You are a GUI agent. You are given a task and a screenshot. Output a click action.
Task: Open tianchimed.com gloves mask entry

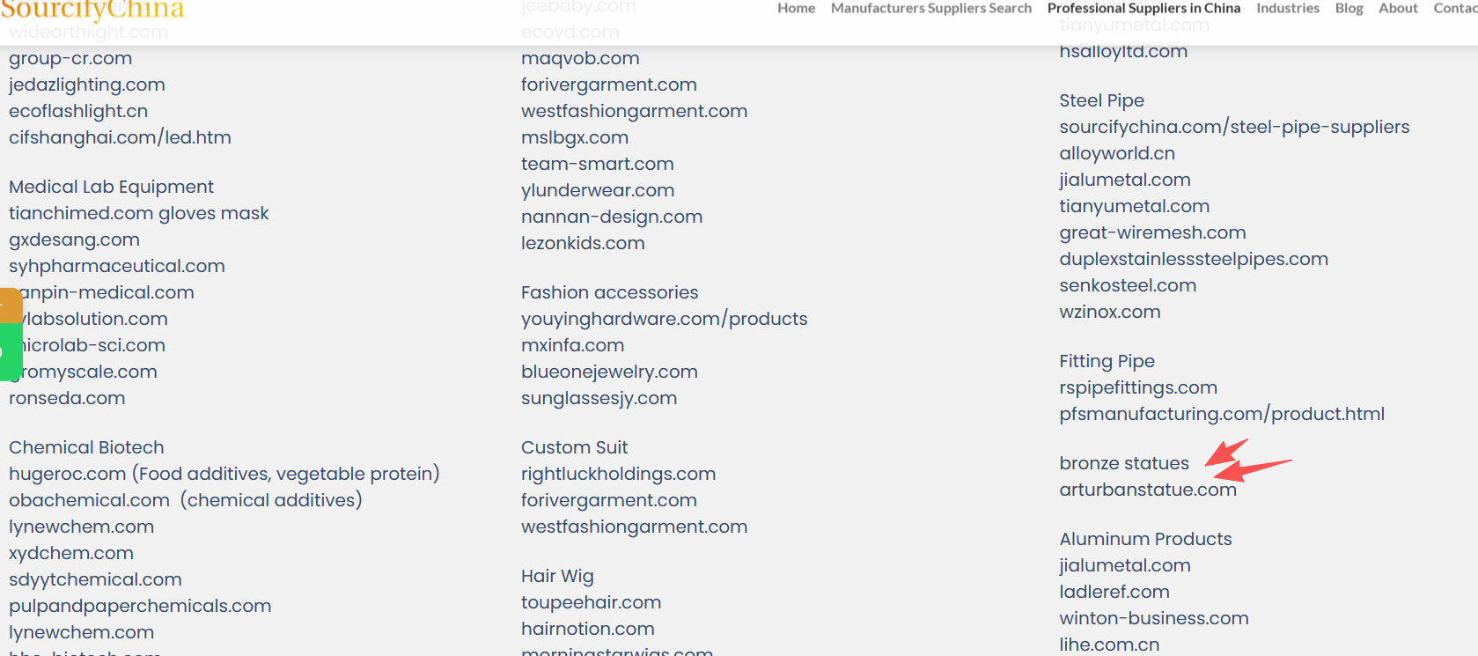tap(139, 214)
